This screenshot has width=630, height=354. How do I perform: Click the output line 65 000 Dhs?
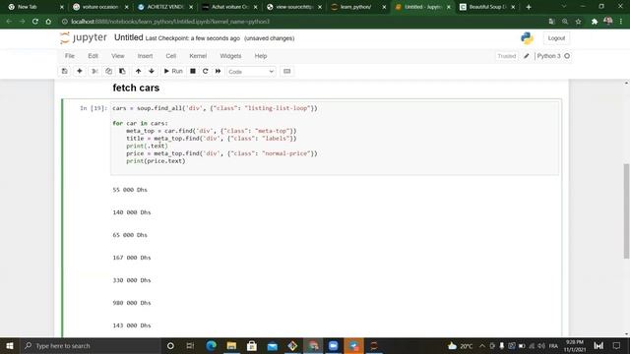pyautogui.click(x=130, y=235)
